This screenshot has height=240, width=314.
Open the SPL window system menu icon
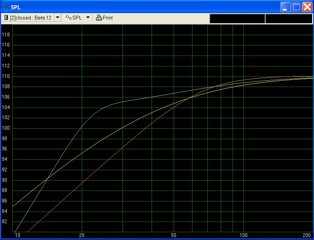pyautogui.click(x=5, y=7)
